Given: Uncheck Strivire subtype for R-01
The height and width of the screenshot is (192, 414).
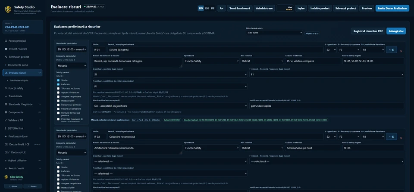Looking at the screenshot, I should click(58, 80).
